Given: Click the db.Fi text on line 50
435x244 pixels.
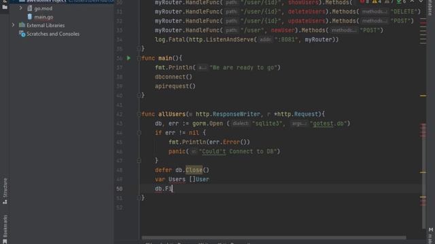Looking at the screenshot, I should pos(163,188).
